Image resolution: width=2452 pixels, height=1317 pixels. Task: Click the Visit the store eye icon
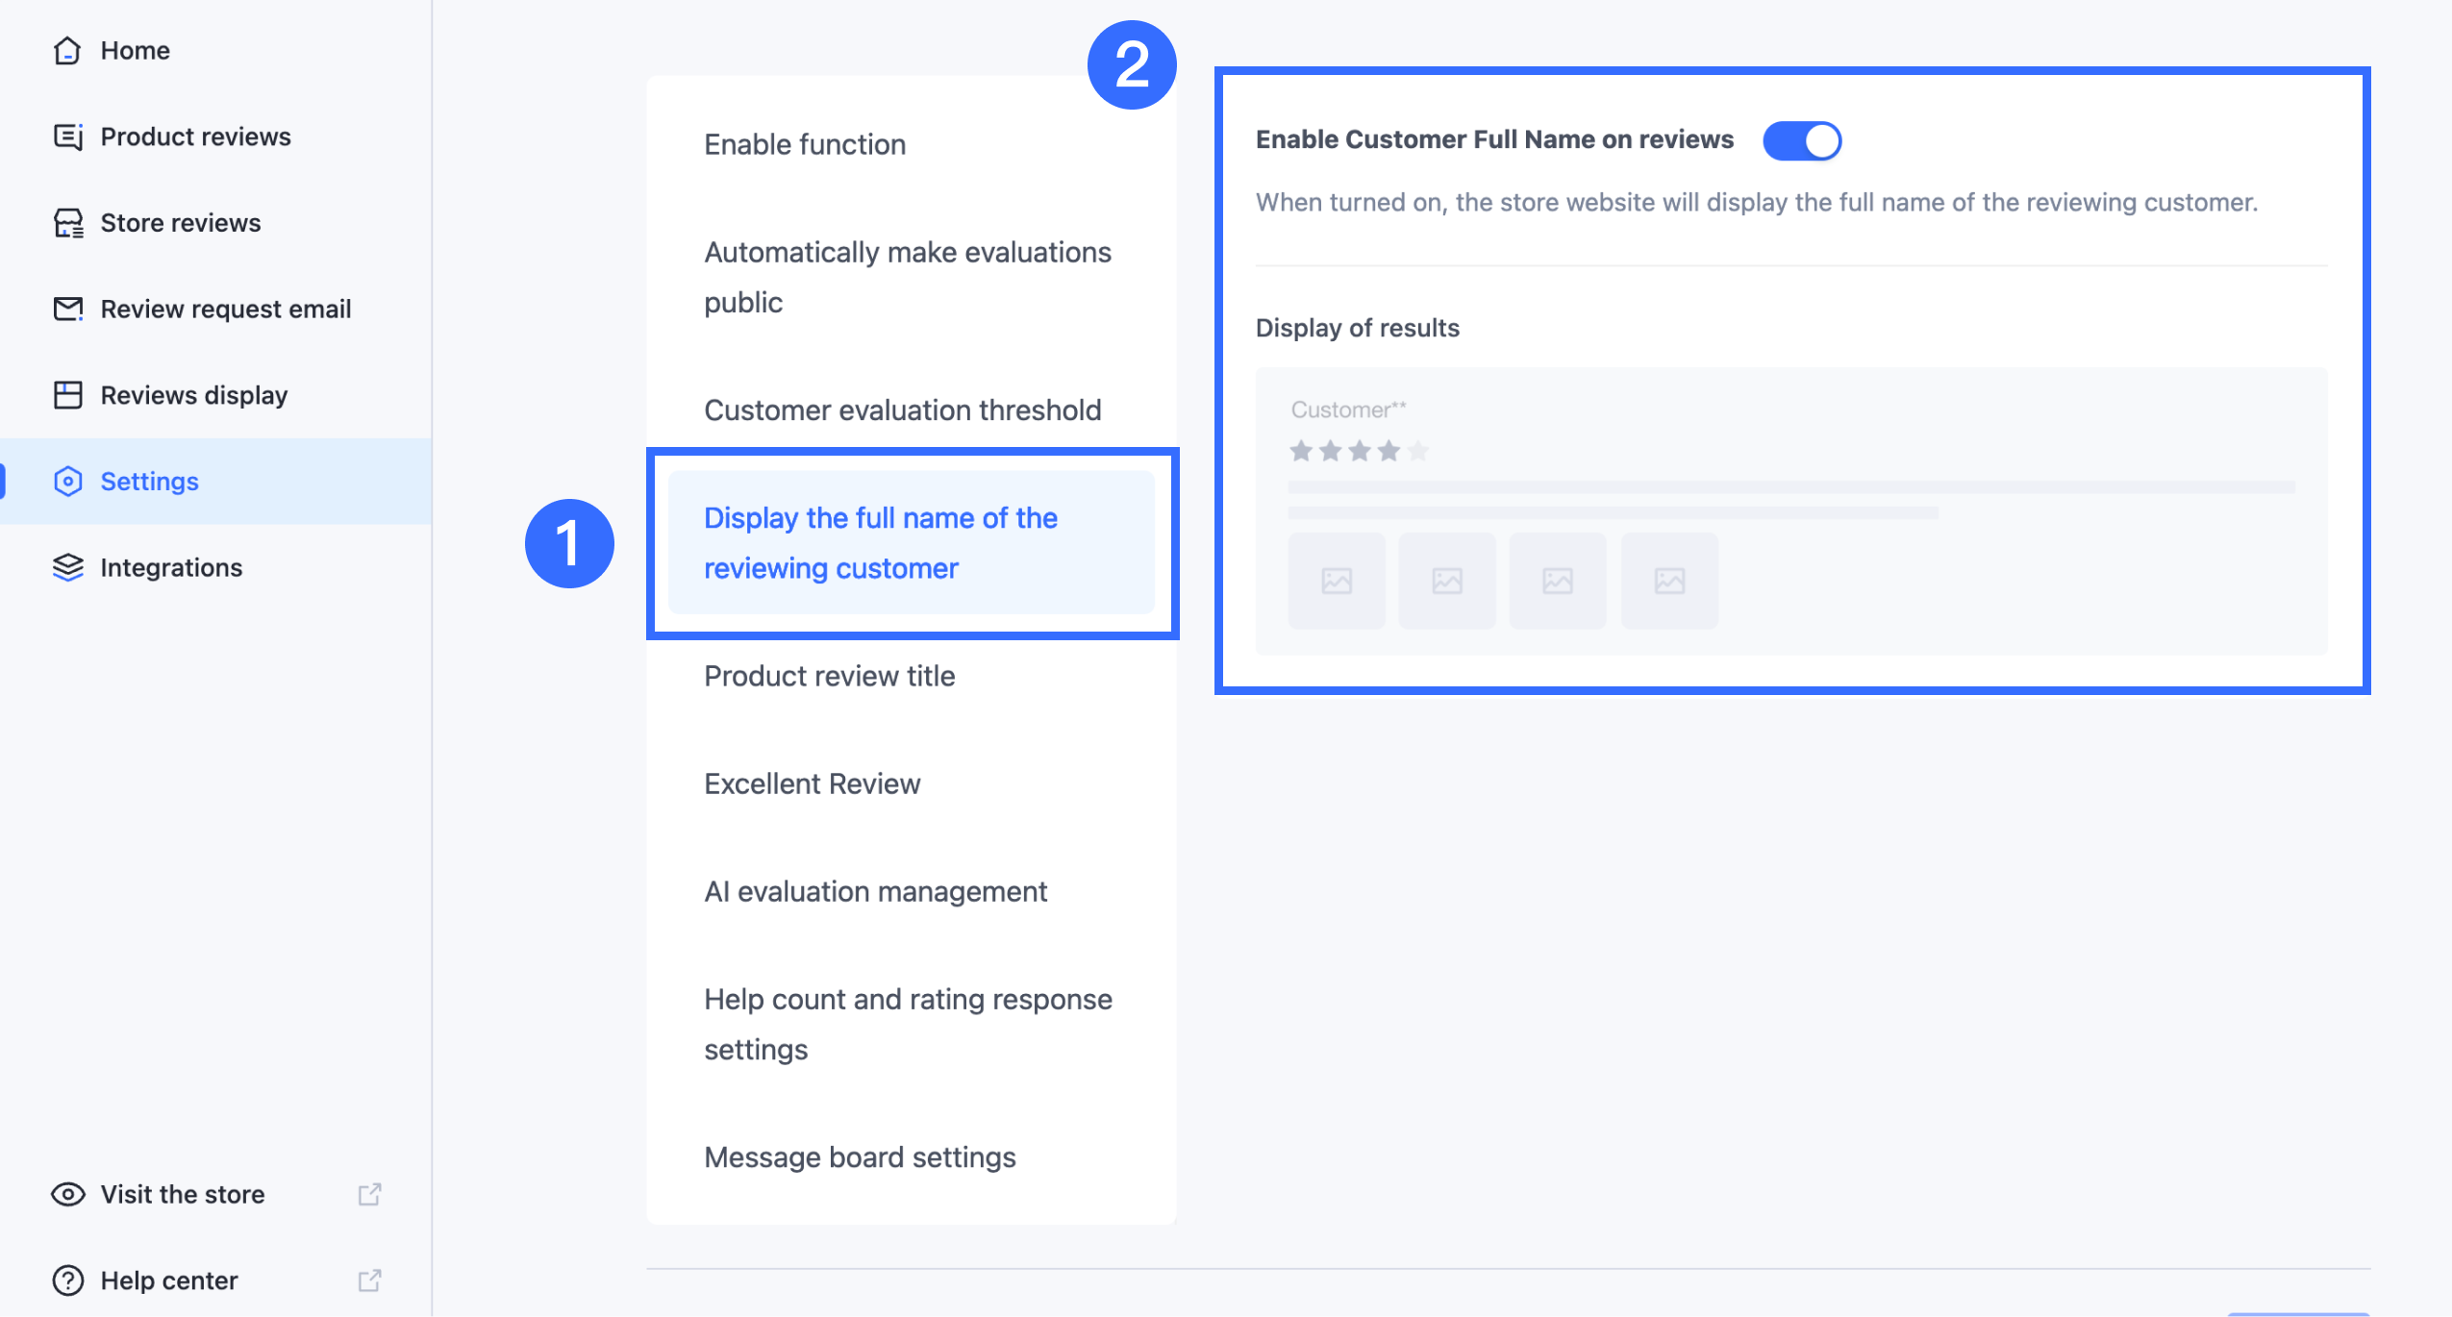pyautogui.click(x=67, y=1194)
